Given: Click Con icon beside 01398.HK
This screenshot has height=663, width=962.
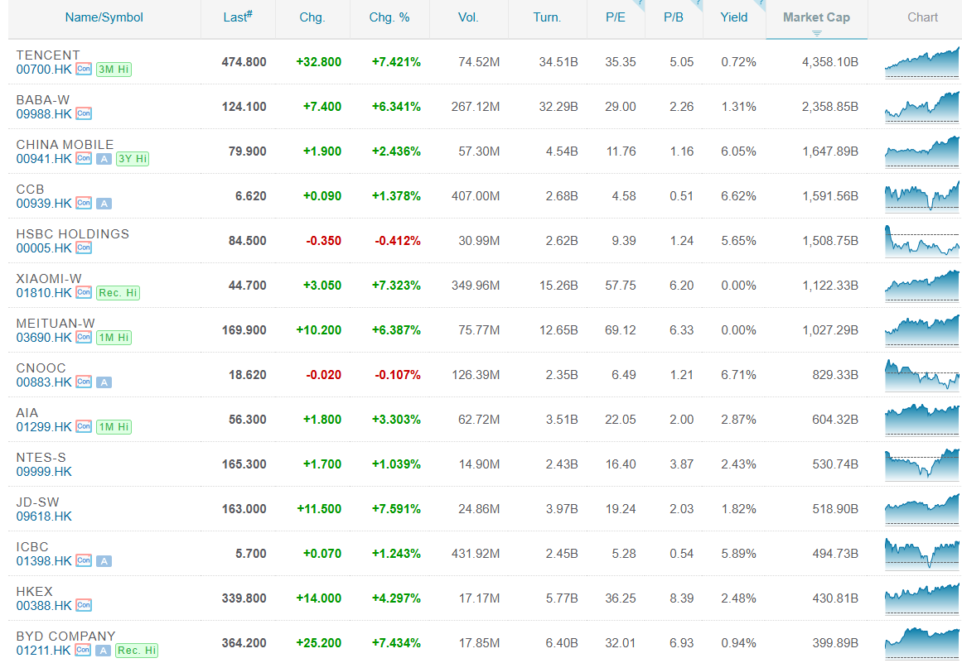Looking at the screenshot, I should click(x=84, y=561).
